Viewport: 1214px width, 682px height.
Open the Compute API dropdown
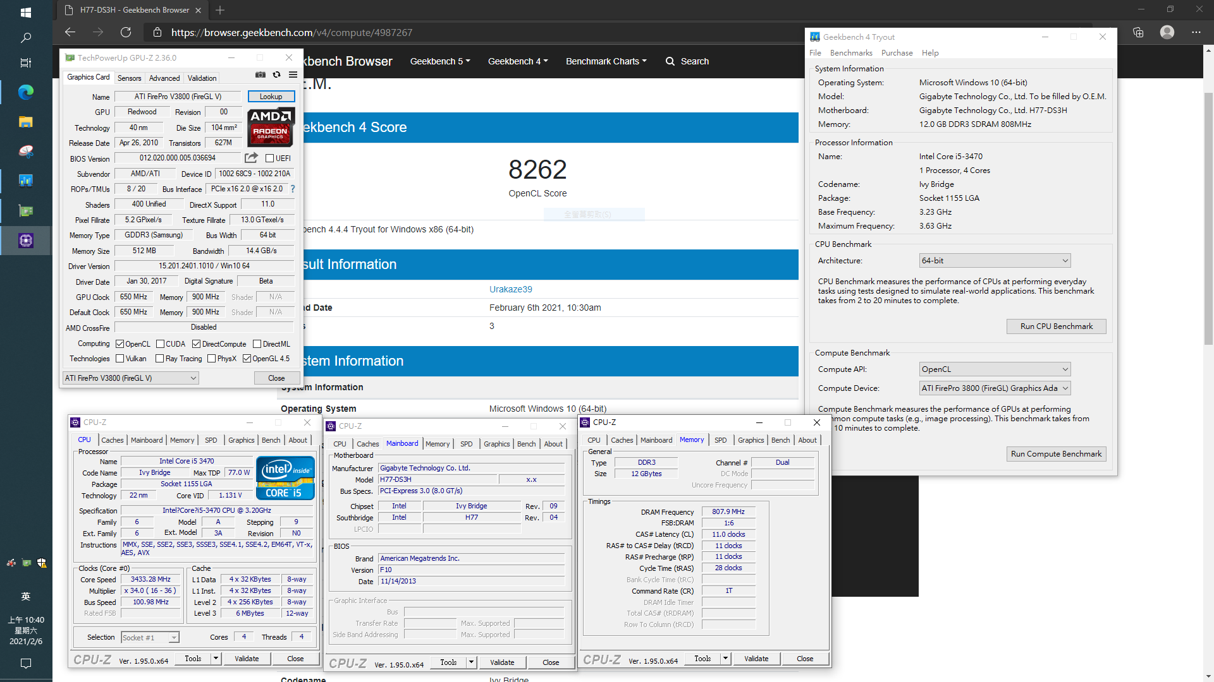pyautogui.click(x=995, y=369)
